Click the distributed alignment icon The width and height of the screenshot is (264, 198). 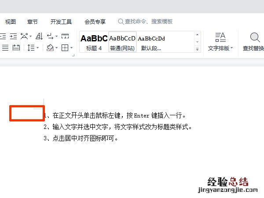pyautogui.click(x=16, y=48)
